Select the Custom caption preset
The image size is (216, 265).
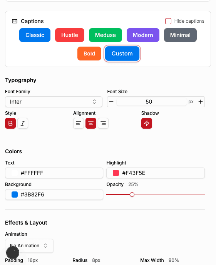122,54
